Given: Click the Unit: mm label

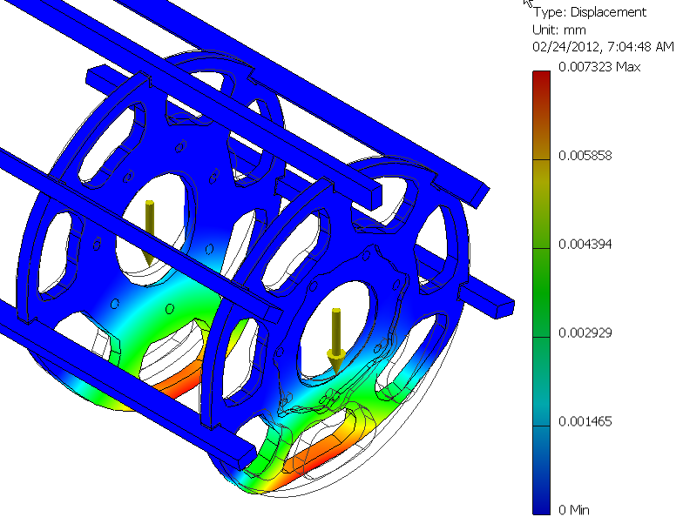Looking at the screenshot, I should 556,29.
